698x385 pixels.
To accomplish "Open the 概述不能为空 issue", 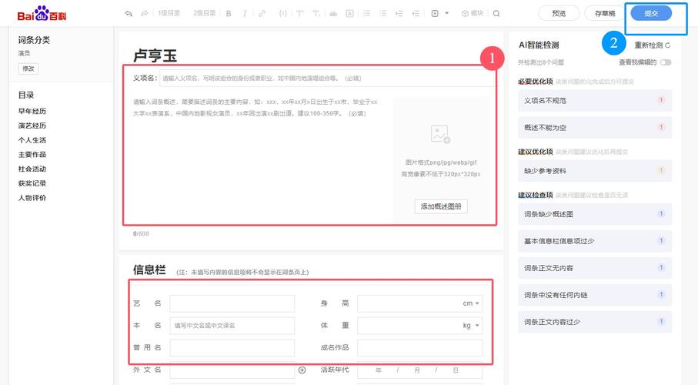I will (595, 128).
